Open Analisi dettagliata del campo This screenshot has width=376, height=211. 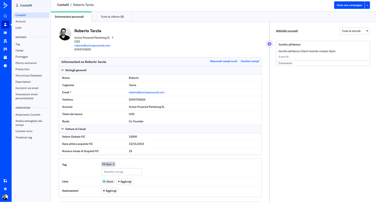click(x=29, y=123)
